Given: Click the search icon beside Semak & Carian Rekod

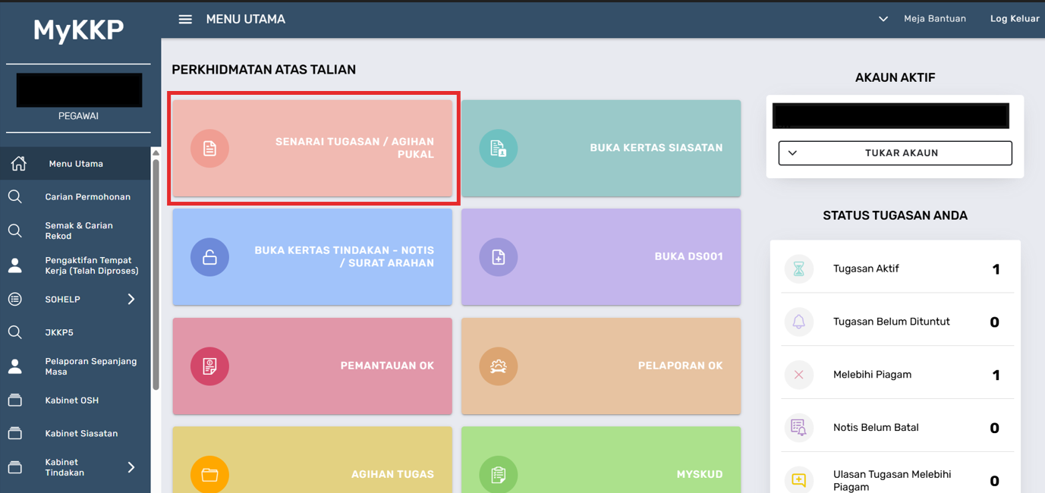Looking at the screenshot, I should click(x=15, y=231).
